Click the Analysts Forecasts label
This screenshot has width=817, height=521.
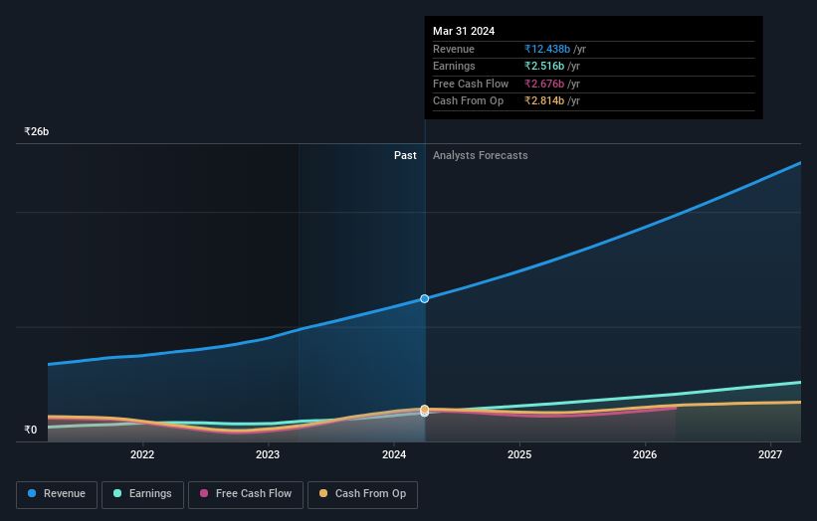point(480,156)
